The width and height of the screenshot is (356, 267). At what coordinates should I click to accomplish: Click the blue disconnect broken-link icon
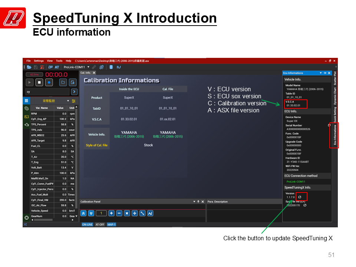click(102, 67)
